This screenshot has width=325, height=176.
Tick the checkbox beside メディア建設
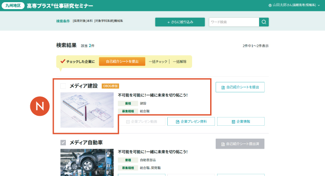point(63,86)
